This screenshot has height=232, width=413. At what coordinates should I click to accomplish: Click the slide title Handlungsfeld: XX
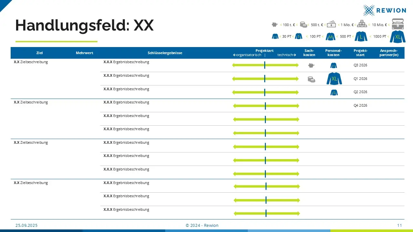tap(84, 25)
